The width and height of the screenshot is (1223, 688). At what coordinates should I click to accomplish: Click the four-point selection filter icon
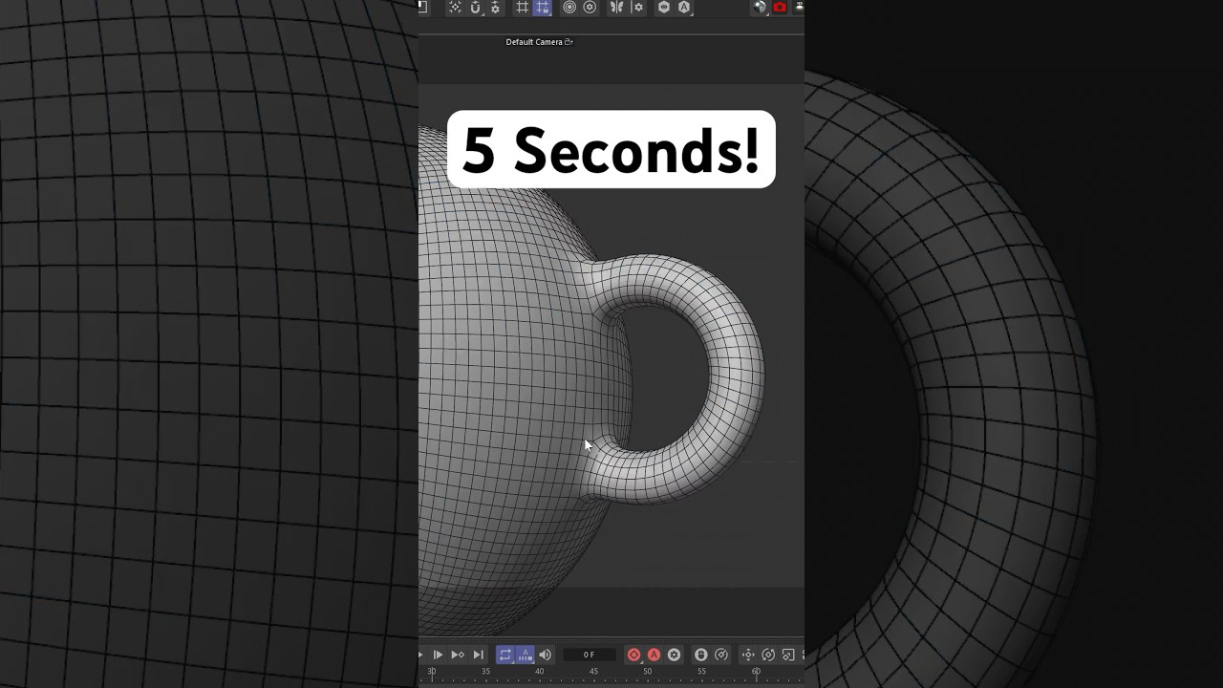click(455, 8)
